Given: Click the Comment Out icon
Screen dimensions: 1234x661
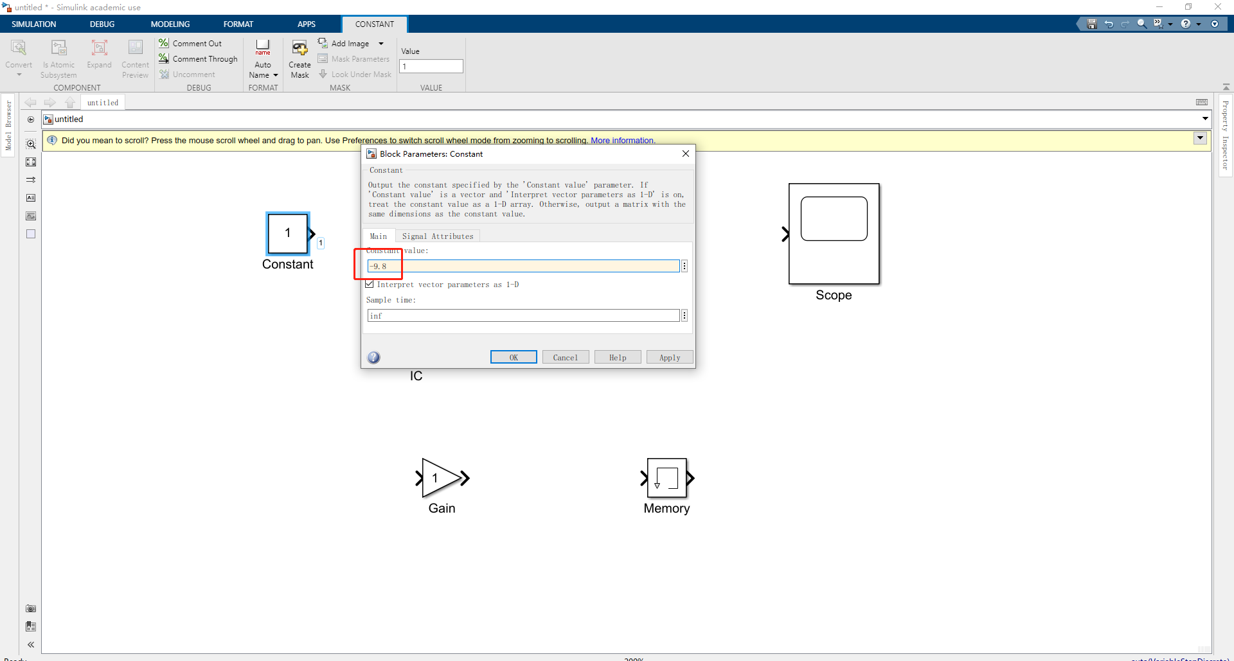Looking at the screenshot, I should tap(164, 43).
